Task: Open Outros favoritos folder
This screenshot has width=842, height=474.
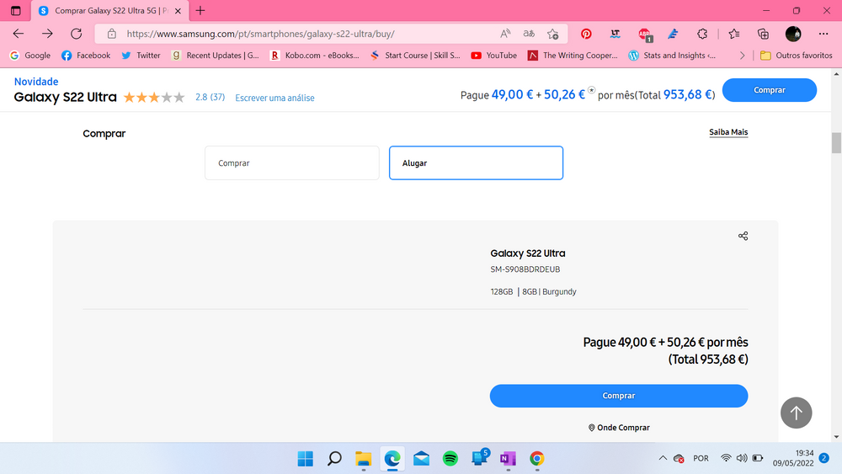Action: point(796,56)
